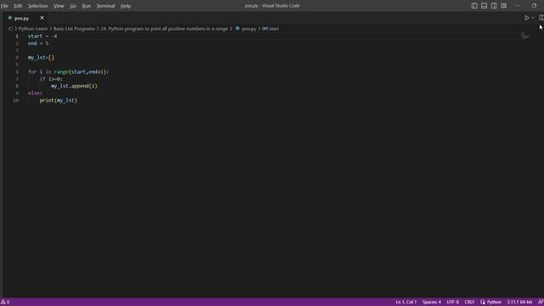Click 'print(my_lst)' code line

pyautogui.click(x=59, y=100)
